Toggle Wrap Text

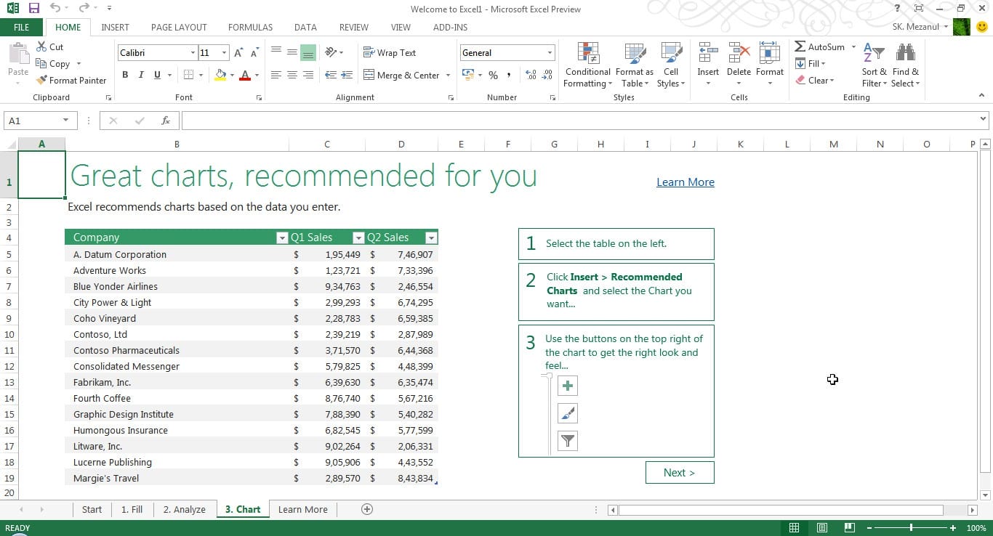(x=390, y=52)
